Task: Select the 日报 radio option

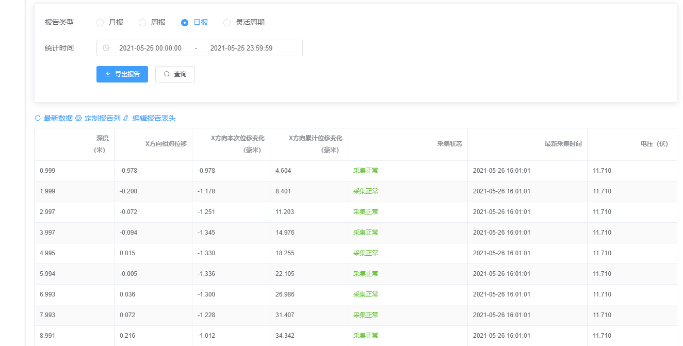Action: click(194, 22)
